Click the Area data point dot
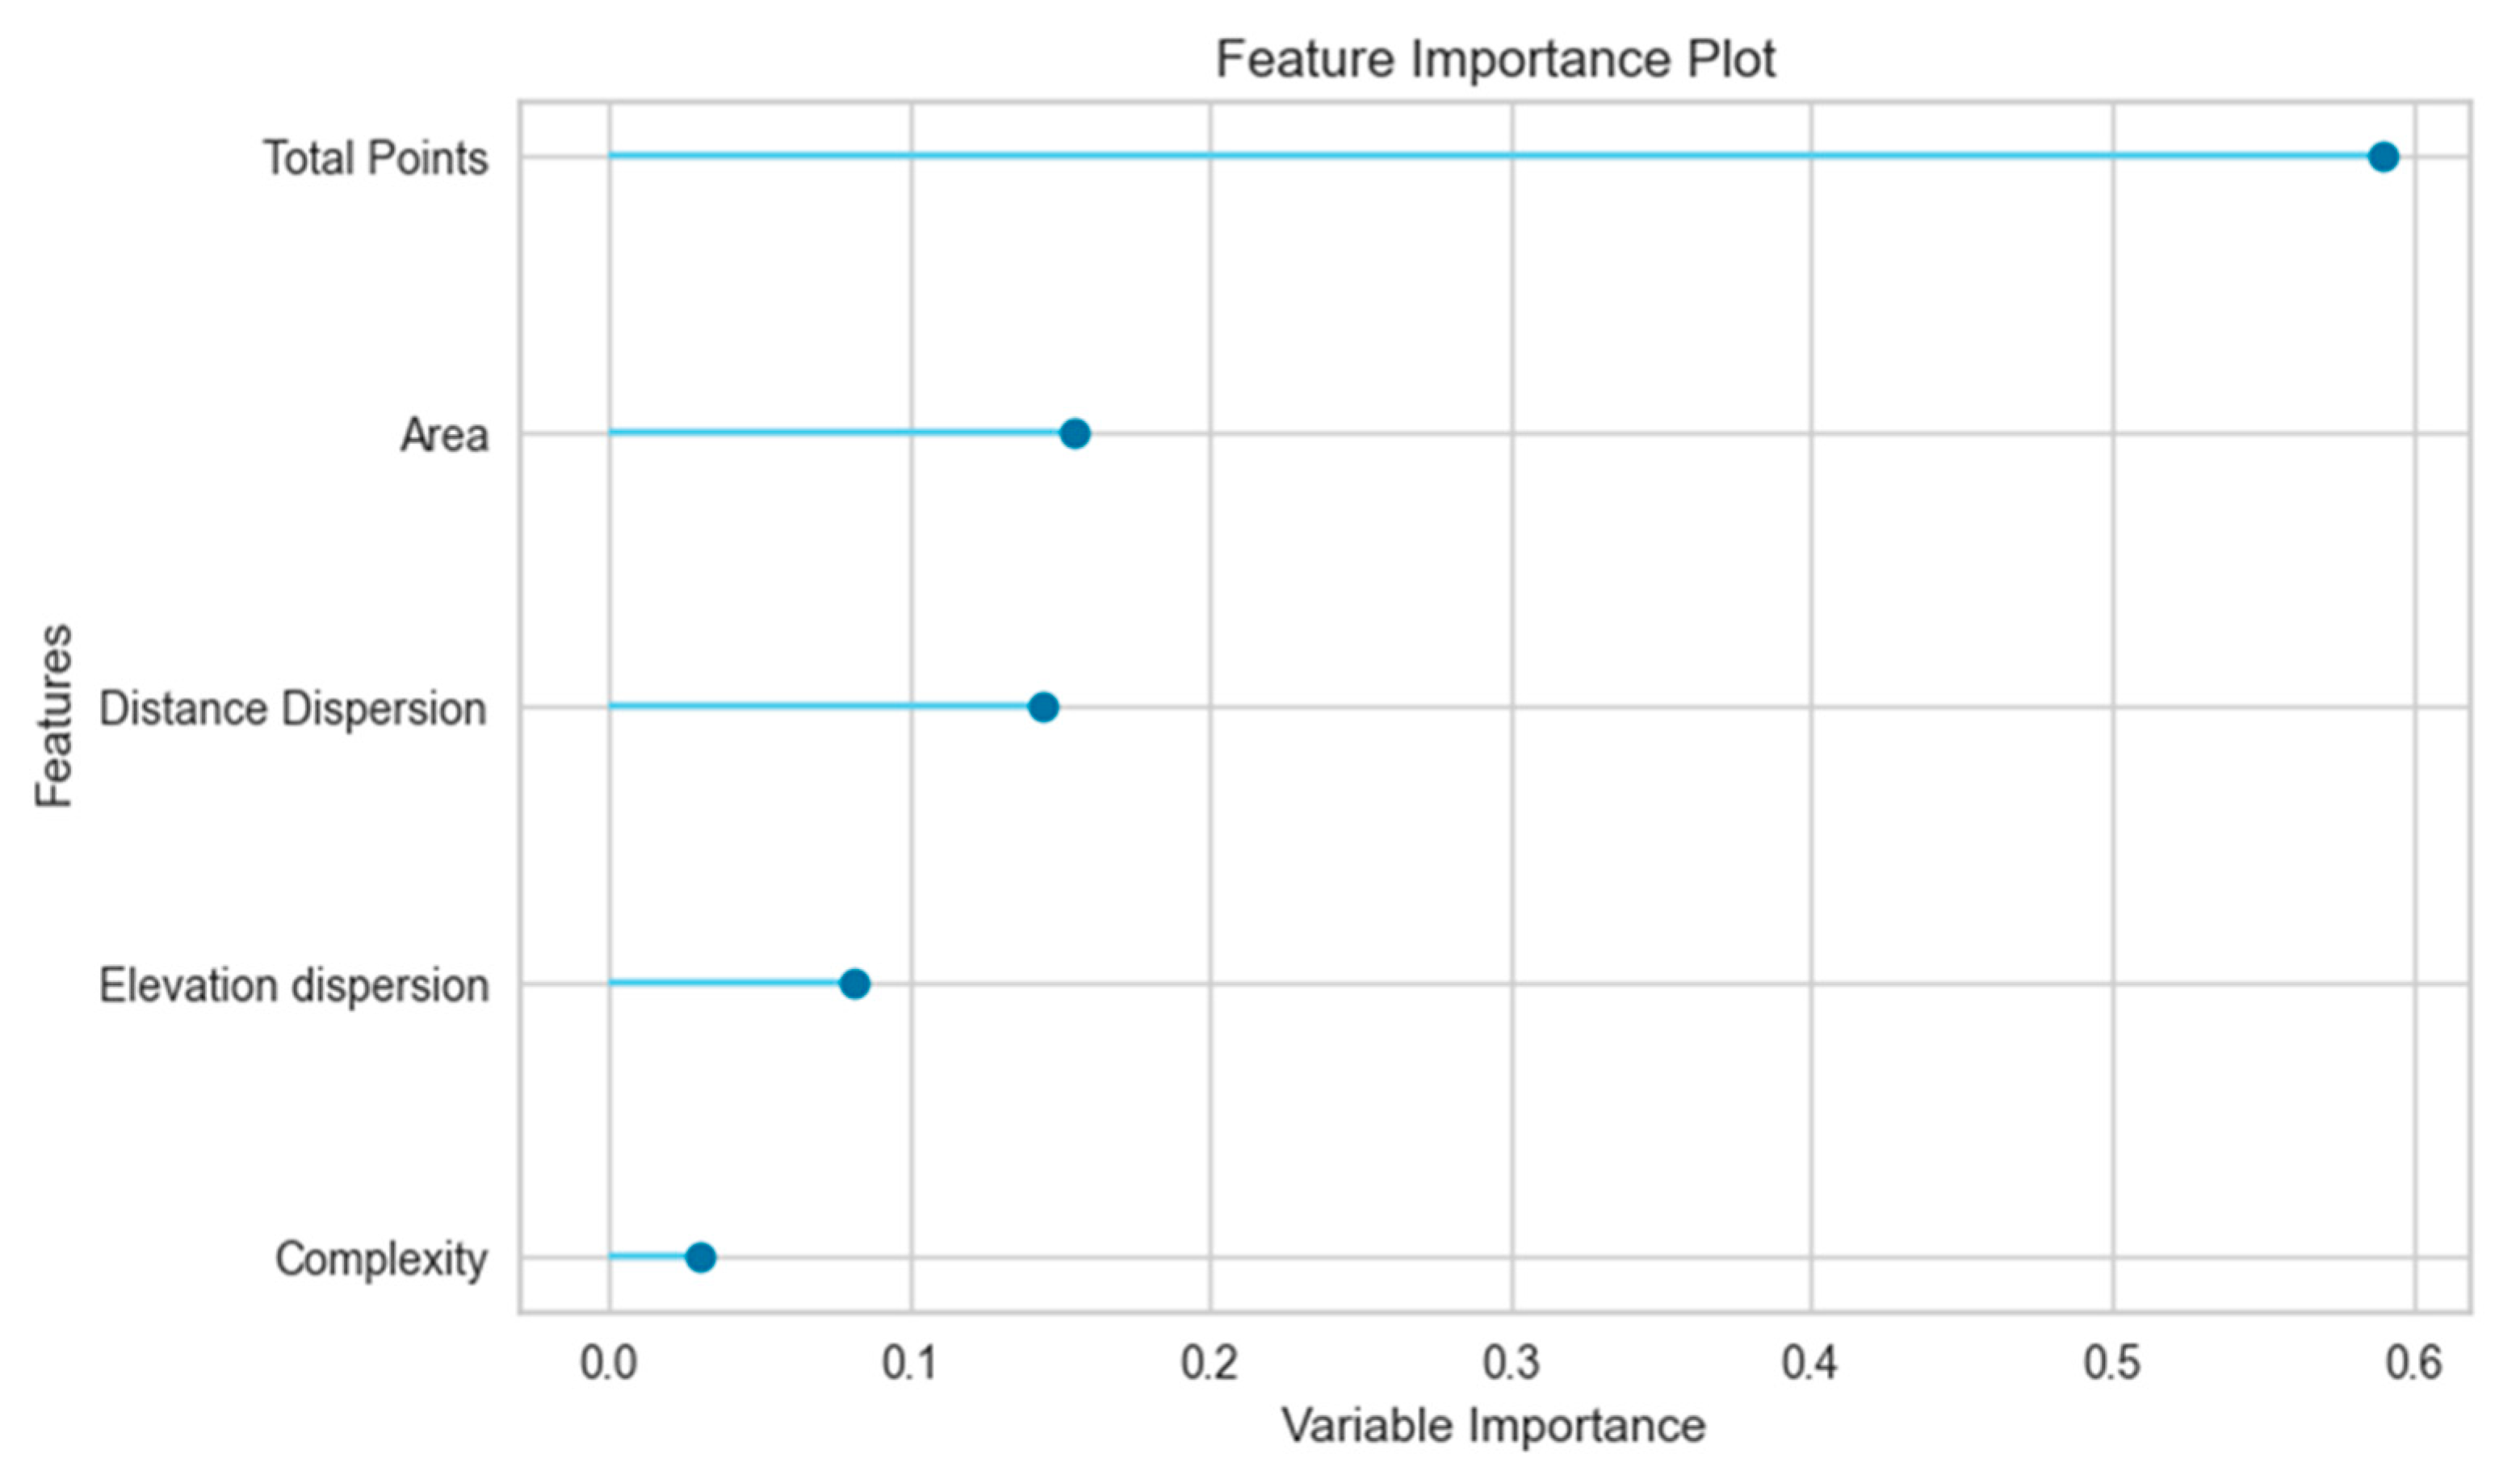The image size is (2520, 1475). (x=1074, y=434)
